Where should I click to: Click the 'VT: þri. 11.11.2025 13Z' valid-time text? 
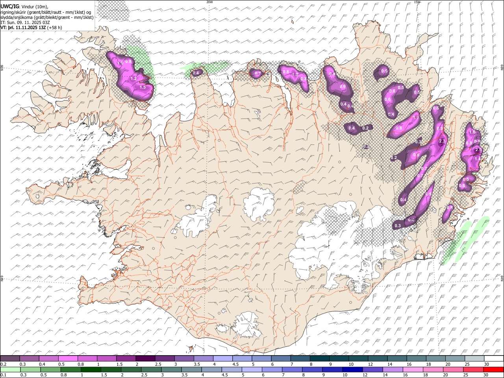tap(23, 28)
